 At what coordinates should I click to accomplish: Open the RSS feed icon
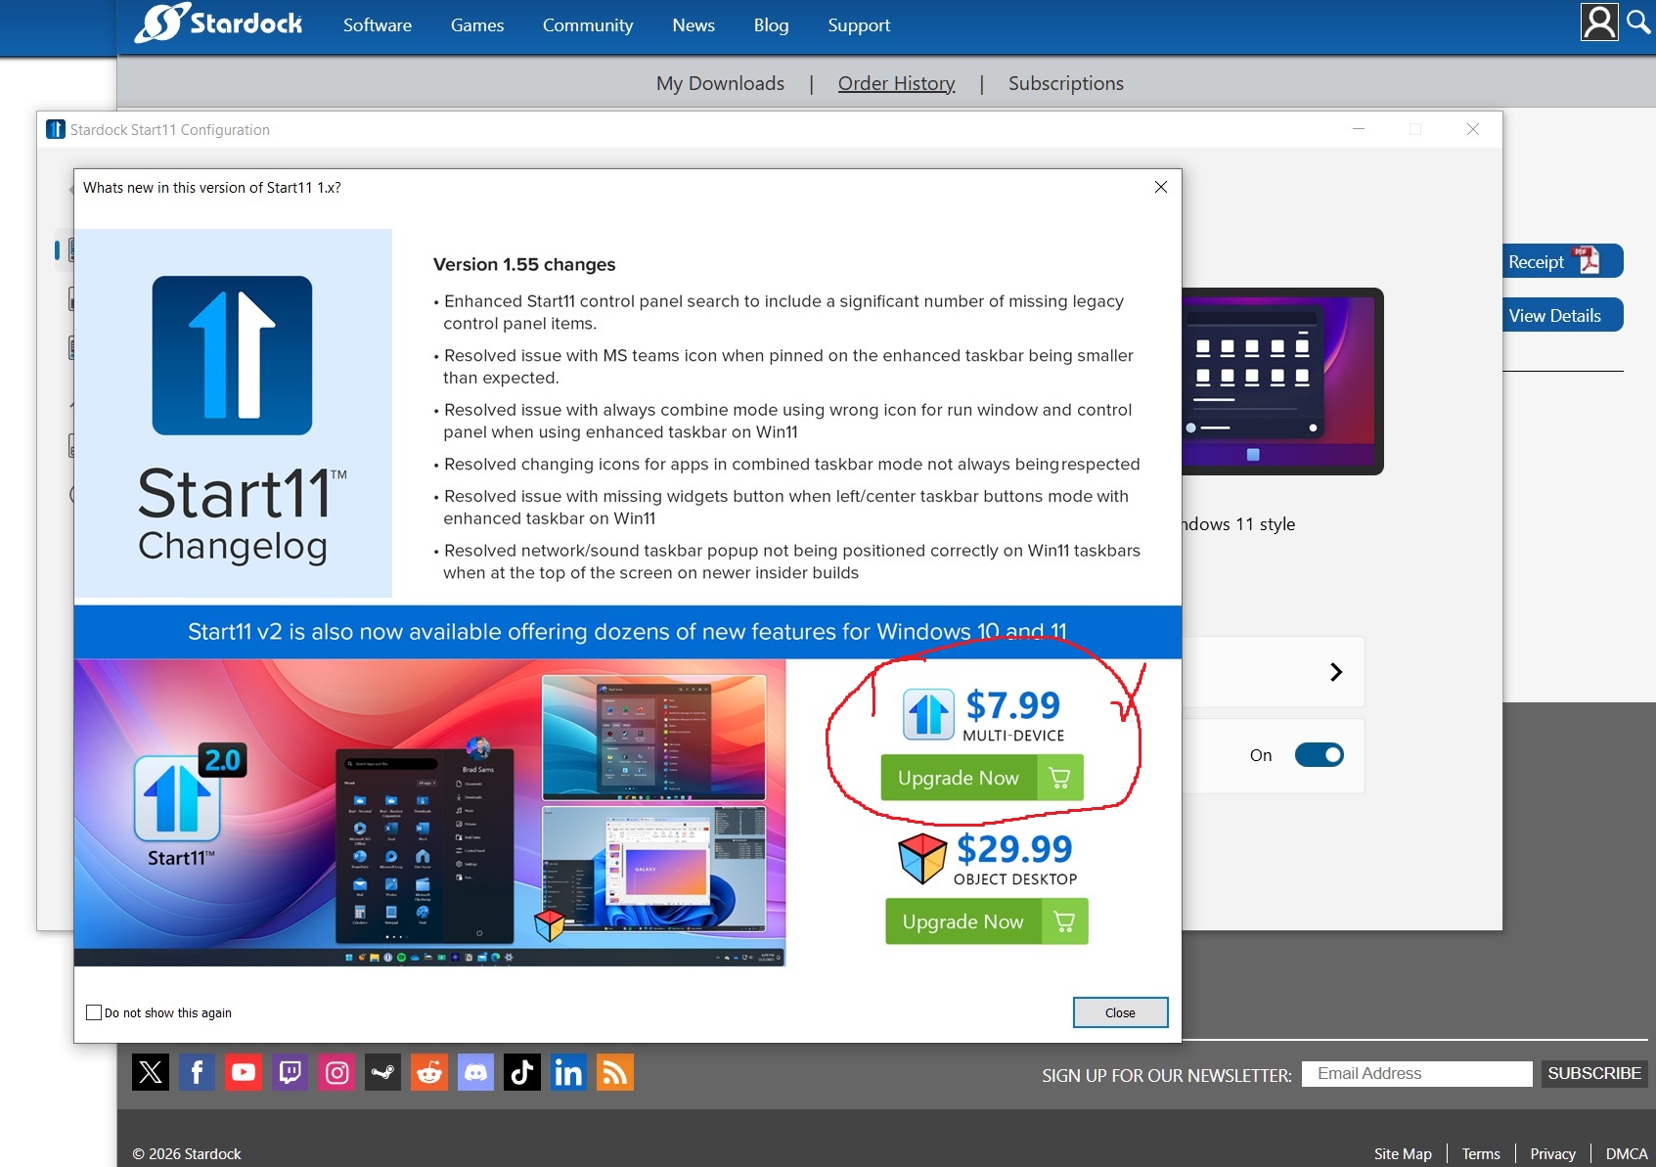pos(615,1072)
